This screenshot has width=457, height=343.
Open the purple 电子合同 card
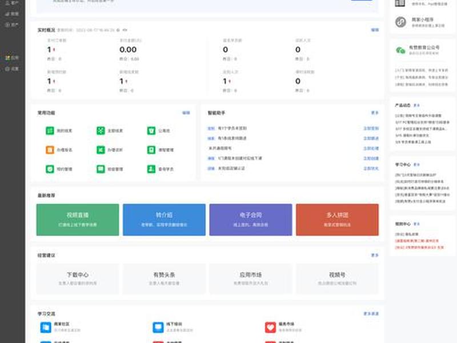coord(251,220)
